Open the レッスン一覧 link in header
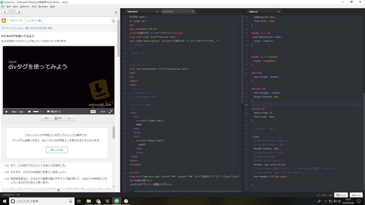Screen dimensions: 365x205 click(x=33, y=21)
